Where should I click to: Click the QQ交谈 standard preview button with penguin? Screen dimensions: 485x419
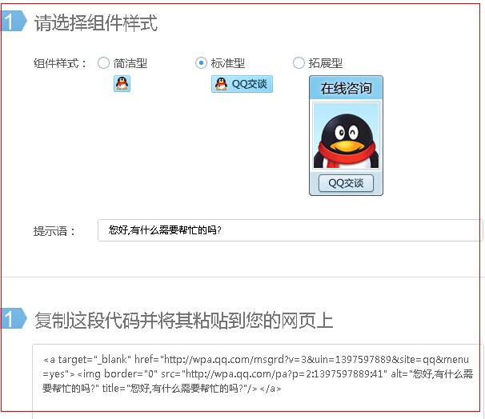coord(242,84)
